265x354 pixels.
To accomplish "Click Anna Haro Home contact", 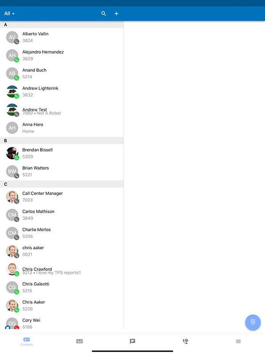I will (x=61, y=128).
